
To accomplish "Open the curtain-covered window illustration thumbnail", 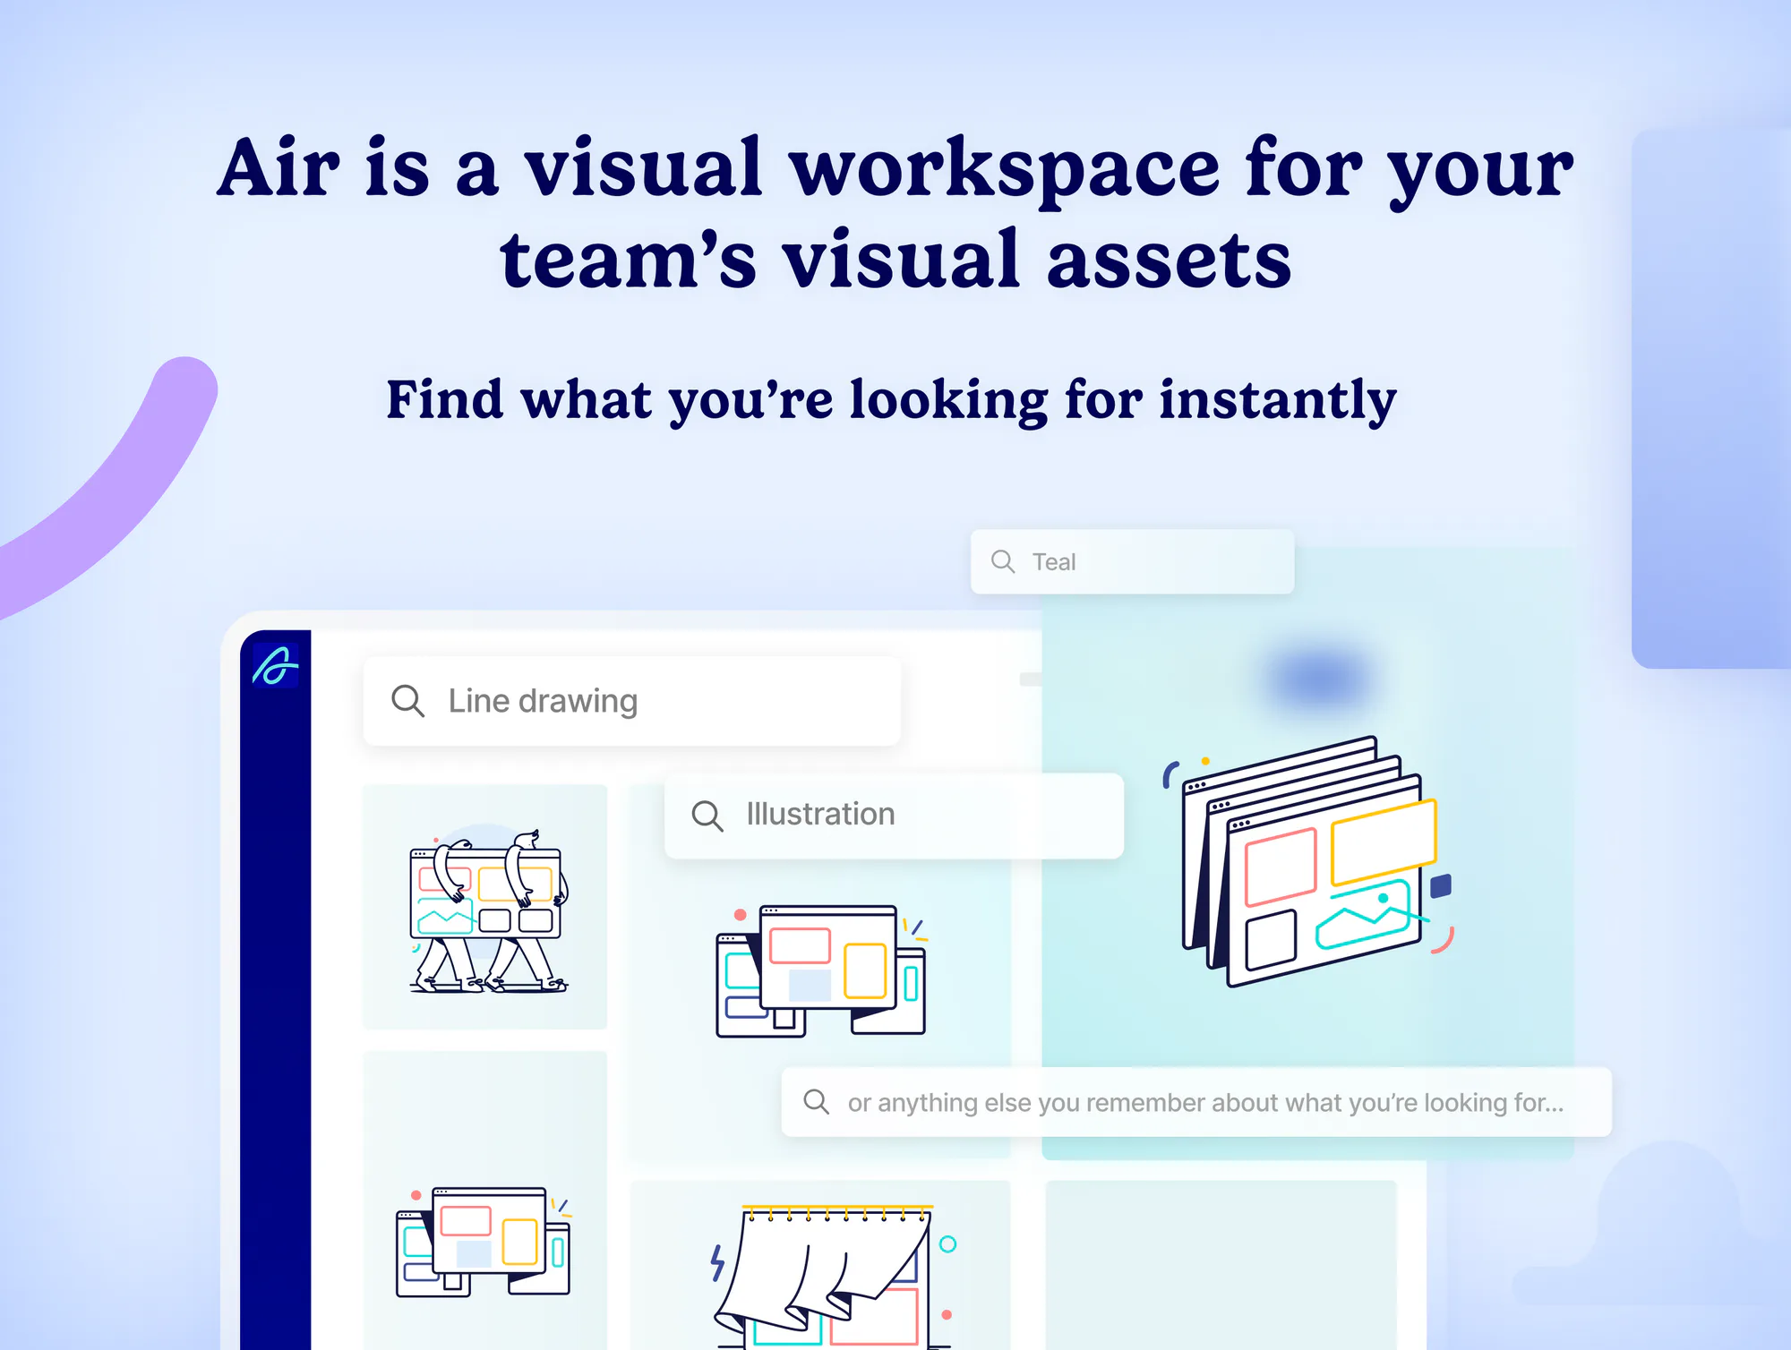I will pyautogui.click(x=820, y=1265).
